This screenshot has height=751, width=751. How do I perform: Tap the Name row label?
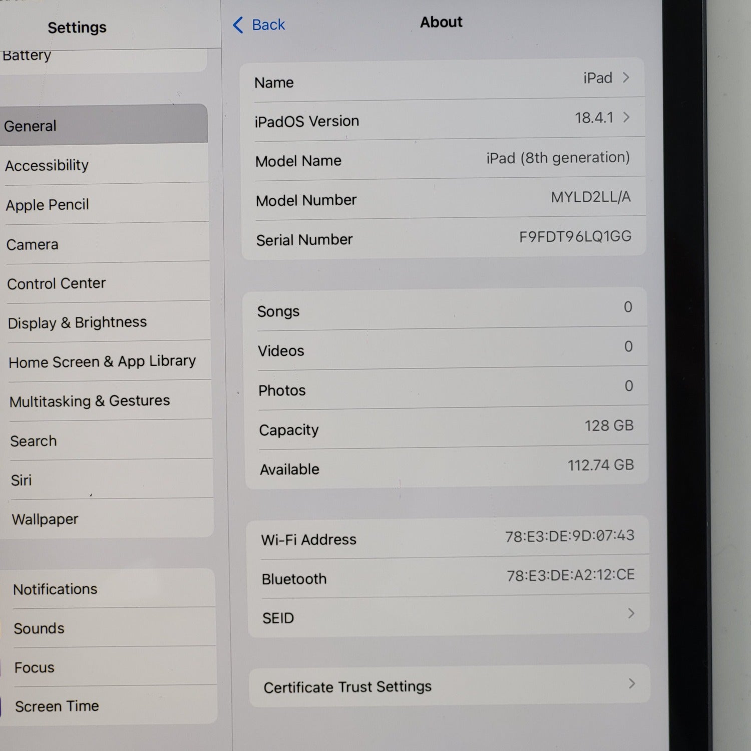coord(274,82)
